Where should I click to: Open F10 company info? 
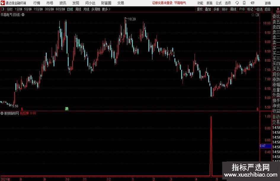tap(242, 9)
